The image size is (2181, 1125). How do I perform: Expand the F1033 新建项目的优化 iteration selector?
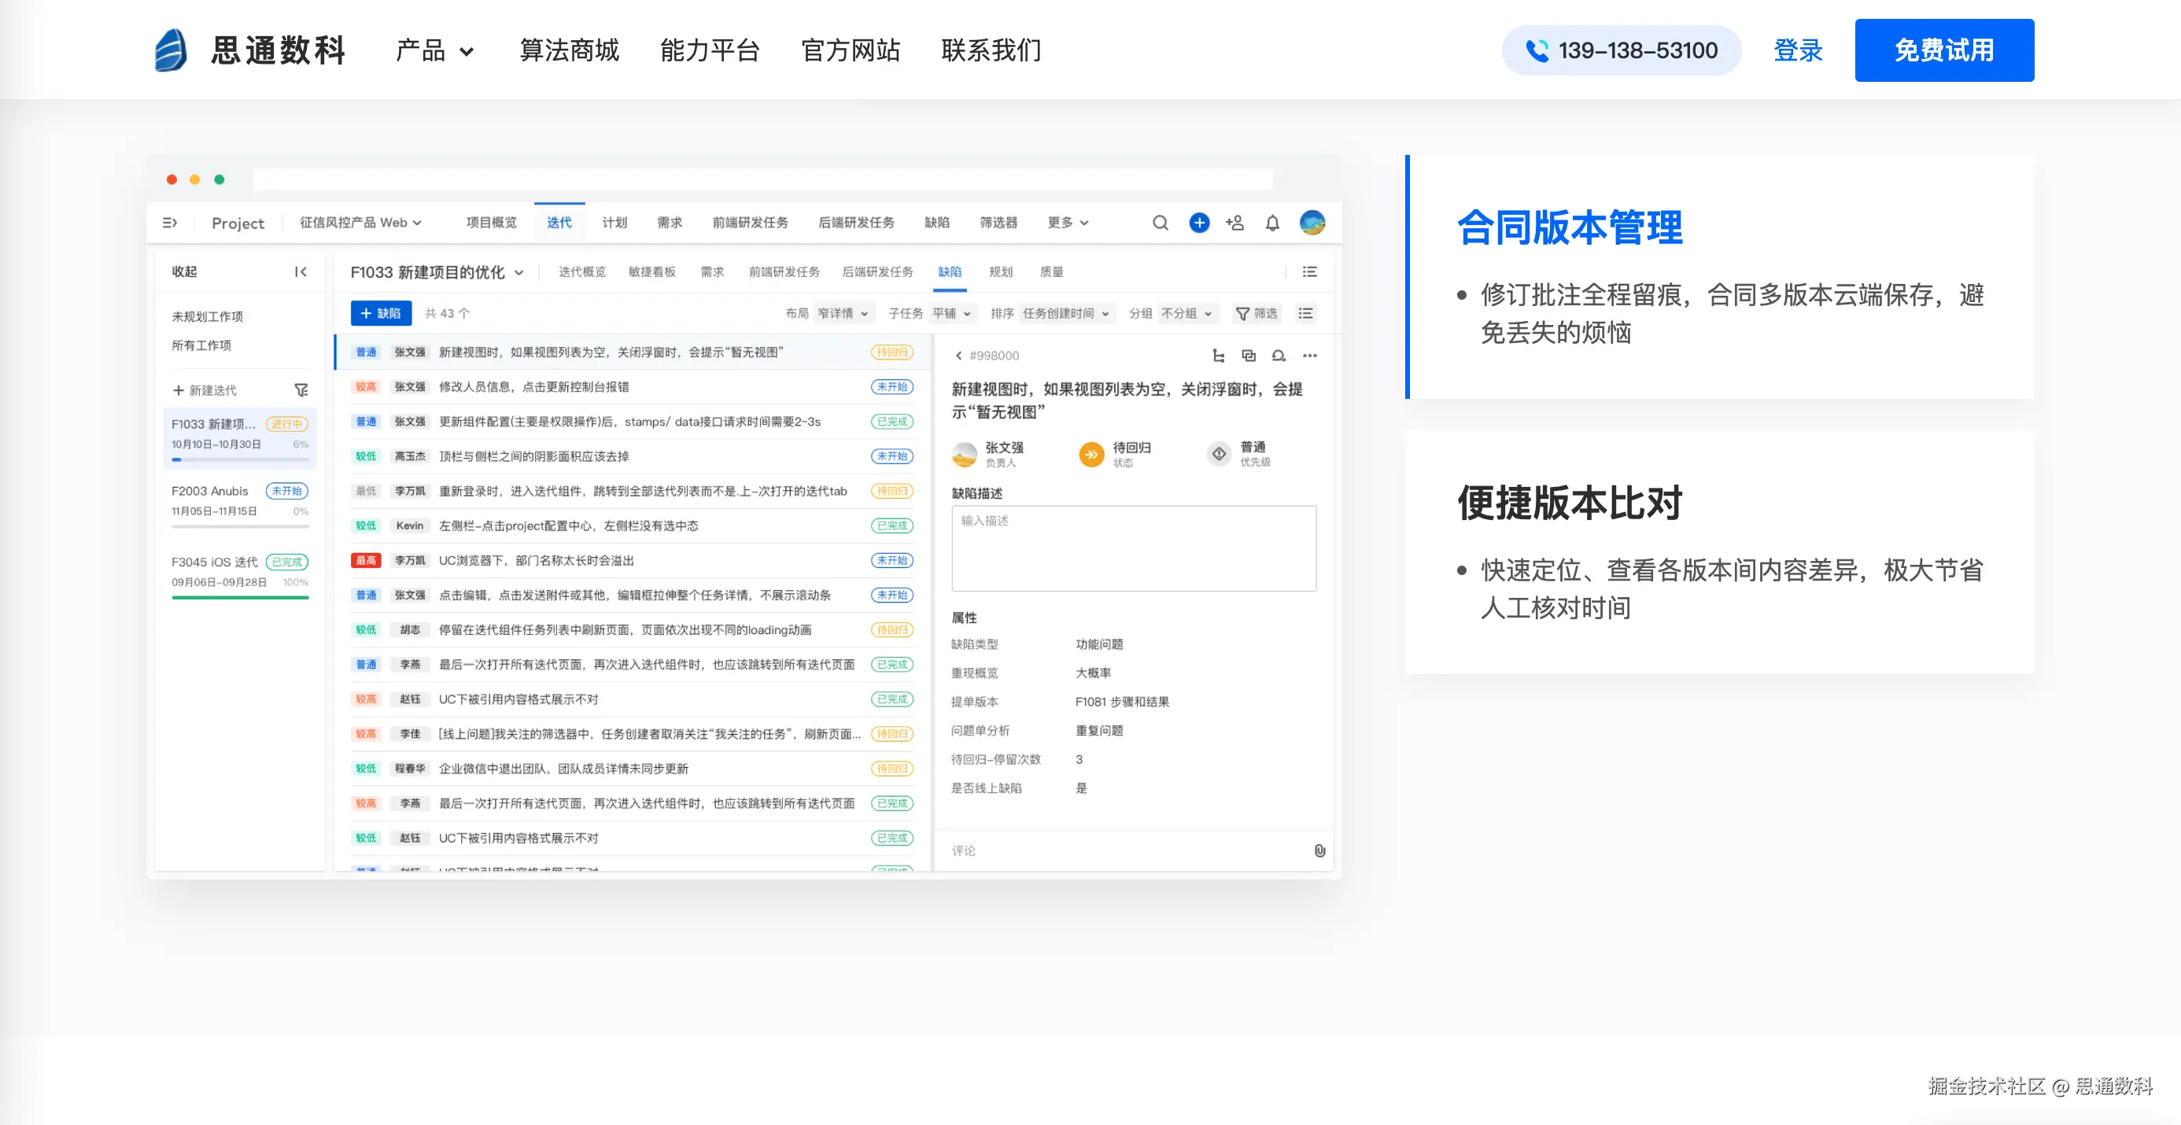click(436, 271)
